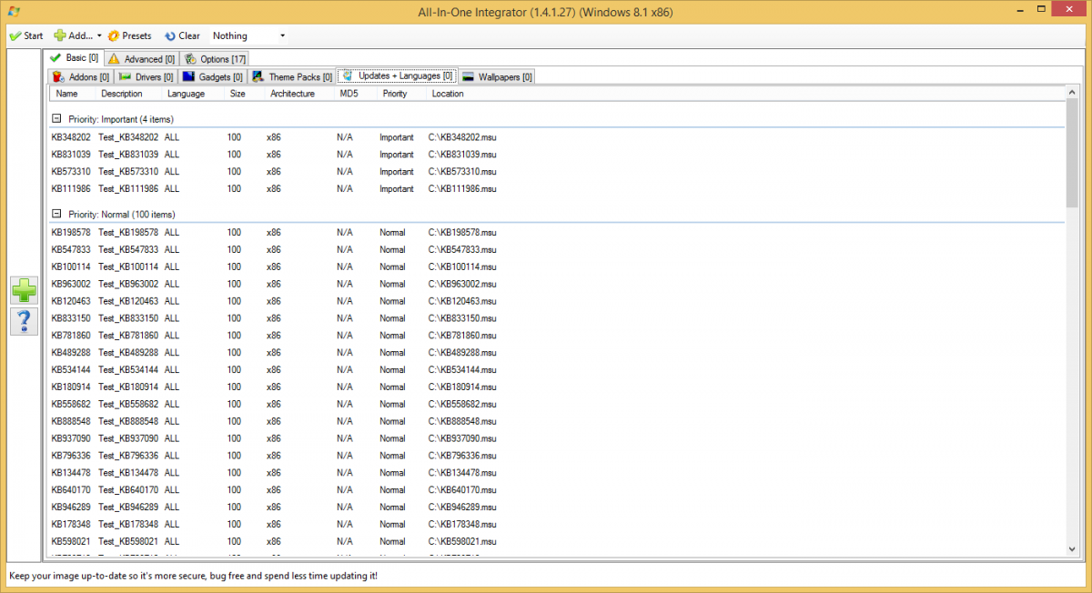Open the Nothing combo box

pyautogui.click(x=248, y=35)
